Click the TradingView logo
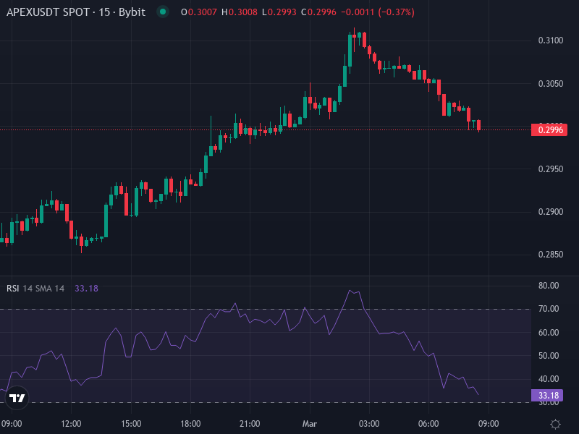The width and height of the screenshot is (579, 434). click(16, 398)
